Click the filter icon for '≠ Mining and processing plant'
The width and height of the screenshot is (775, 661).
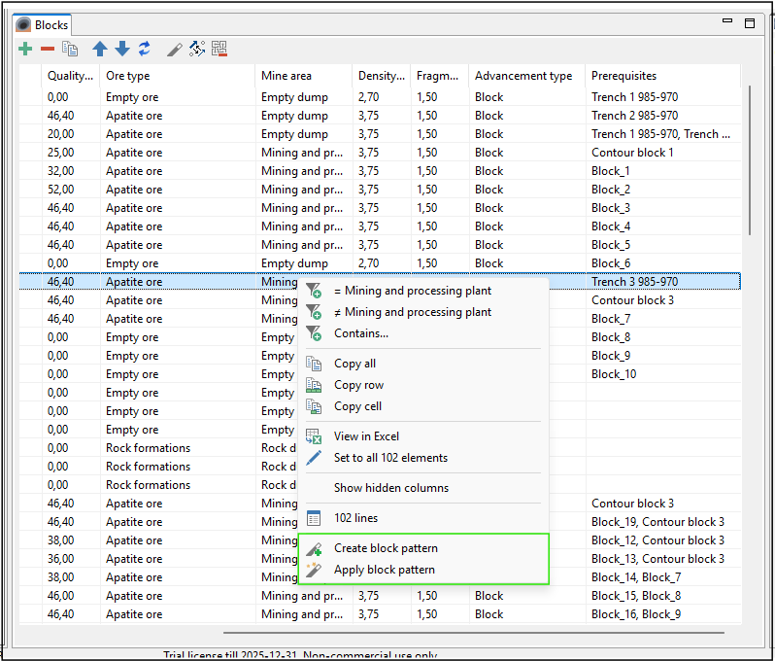tap(314, 312)
